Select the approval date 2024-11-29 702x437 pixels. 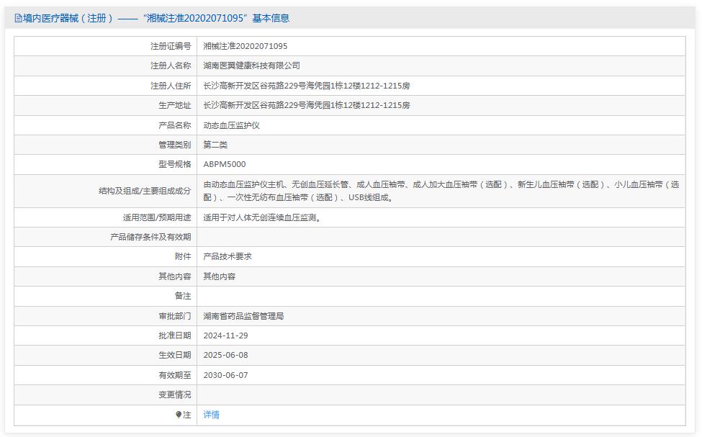[x=228, y=335]
